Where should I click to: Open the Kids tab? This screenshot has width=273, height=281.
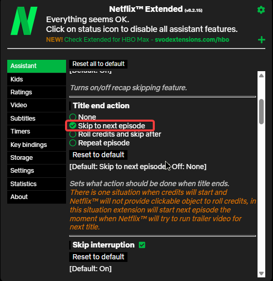[37, 79]
